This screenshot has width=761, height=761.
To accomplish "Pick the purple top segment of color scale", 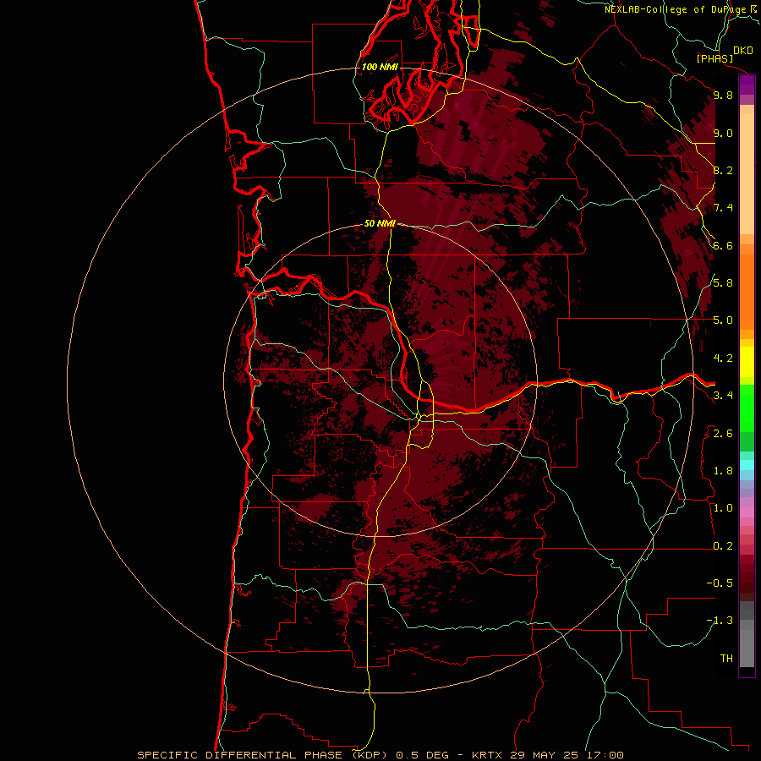I will point(747,85).
